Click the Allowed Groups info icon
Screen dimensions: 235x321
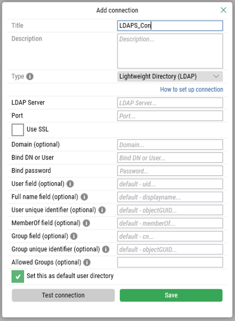(87, 262)
